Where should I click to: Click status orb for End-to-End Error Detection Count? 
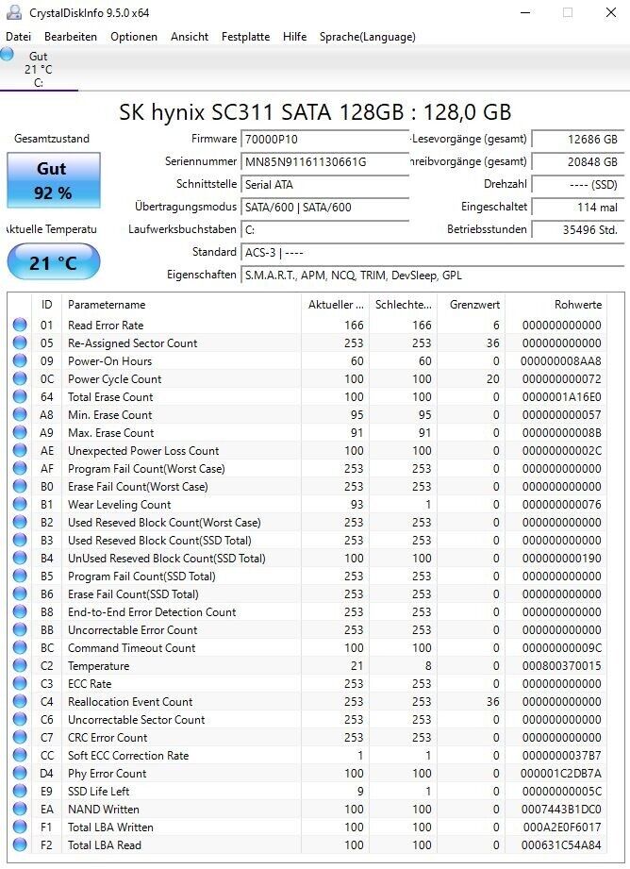tap(20, 611)
